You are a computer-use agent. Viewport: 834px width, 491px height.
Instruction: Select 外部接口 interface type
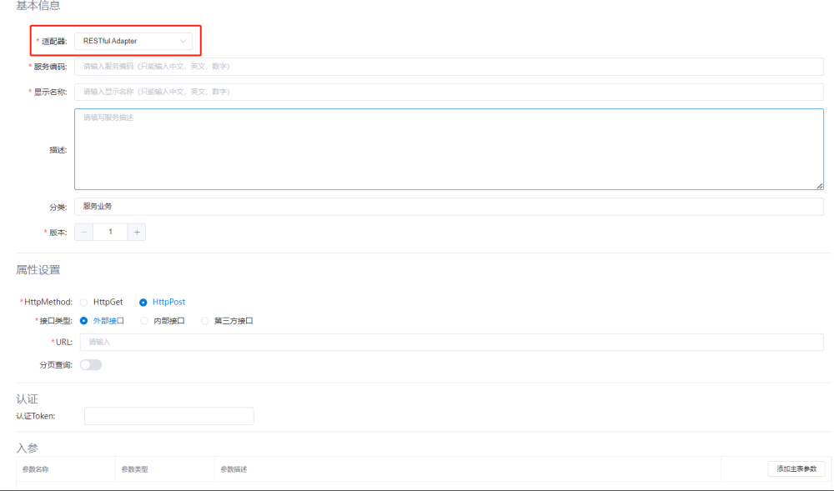[x=83, y=321]
